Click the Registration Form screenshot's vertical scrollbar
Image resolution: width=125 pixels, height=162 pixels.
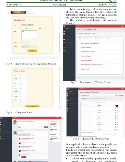pos(59,35)
